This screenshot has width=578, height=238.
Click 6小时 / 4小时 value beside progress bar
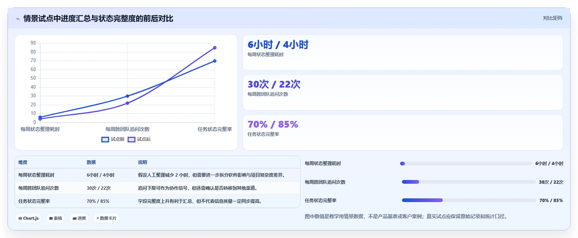coord(549,164)
